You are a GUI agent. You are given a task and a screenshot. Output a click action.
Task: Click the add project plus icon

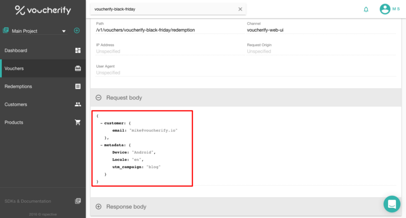pos(77,30)
